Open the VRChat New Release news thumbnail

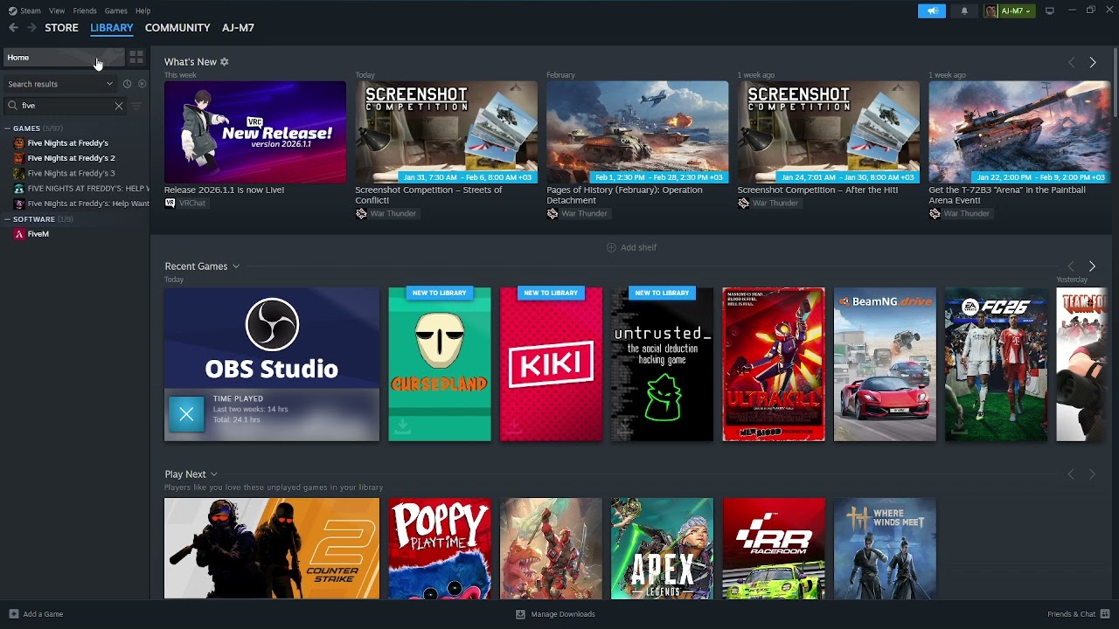(x=255, y=132)
